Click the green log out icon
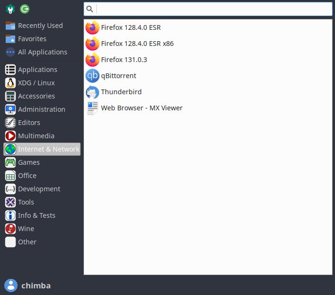335x295 pixels. [25, 9]
